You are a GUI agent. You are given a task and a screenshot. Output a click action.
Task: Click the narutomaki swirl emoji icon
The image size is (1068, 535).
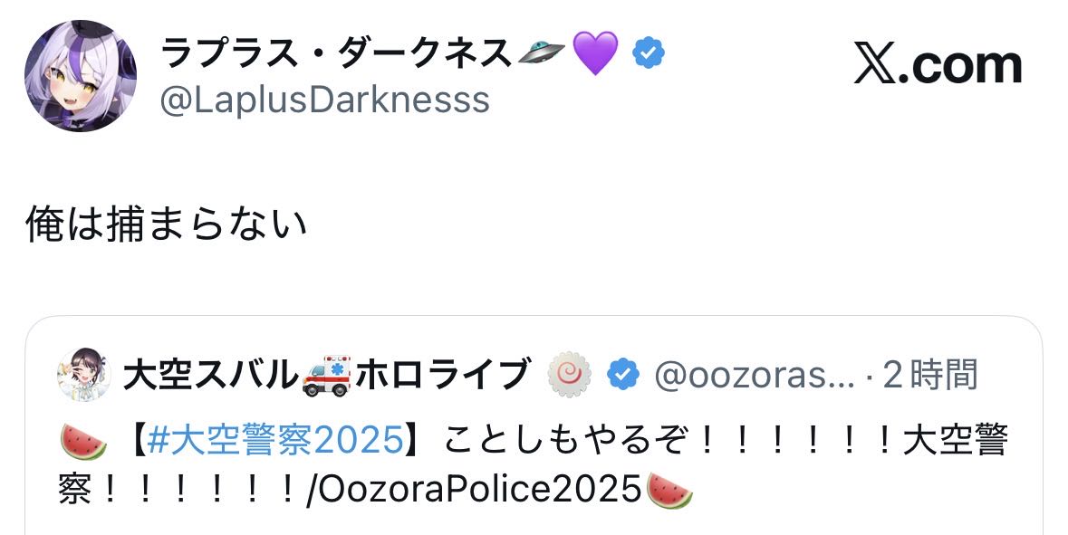(x=572, y=374)
